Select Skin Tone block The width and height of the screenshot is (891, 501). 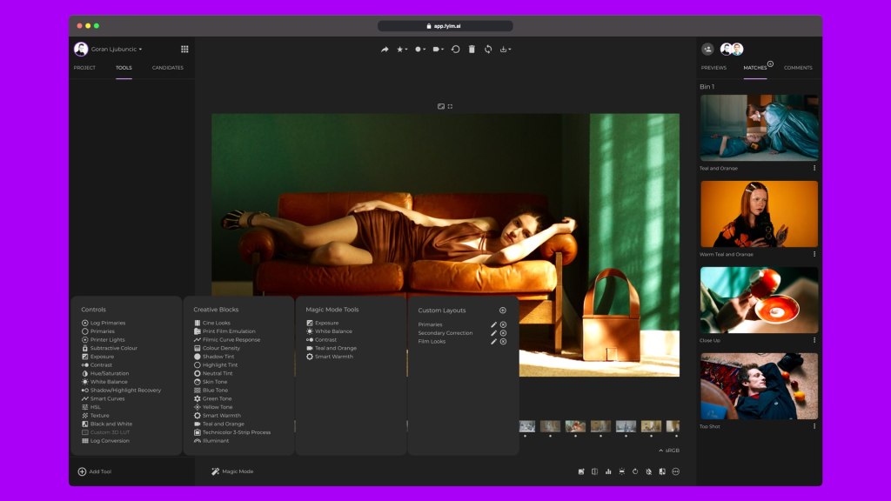click(211, 382)
